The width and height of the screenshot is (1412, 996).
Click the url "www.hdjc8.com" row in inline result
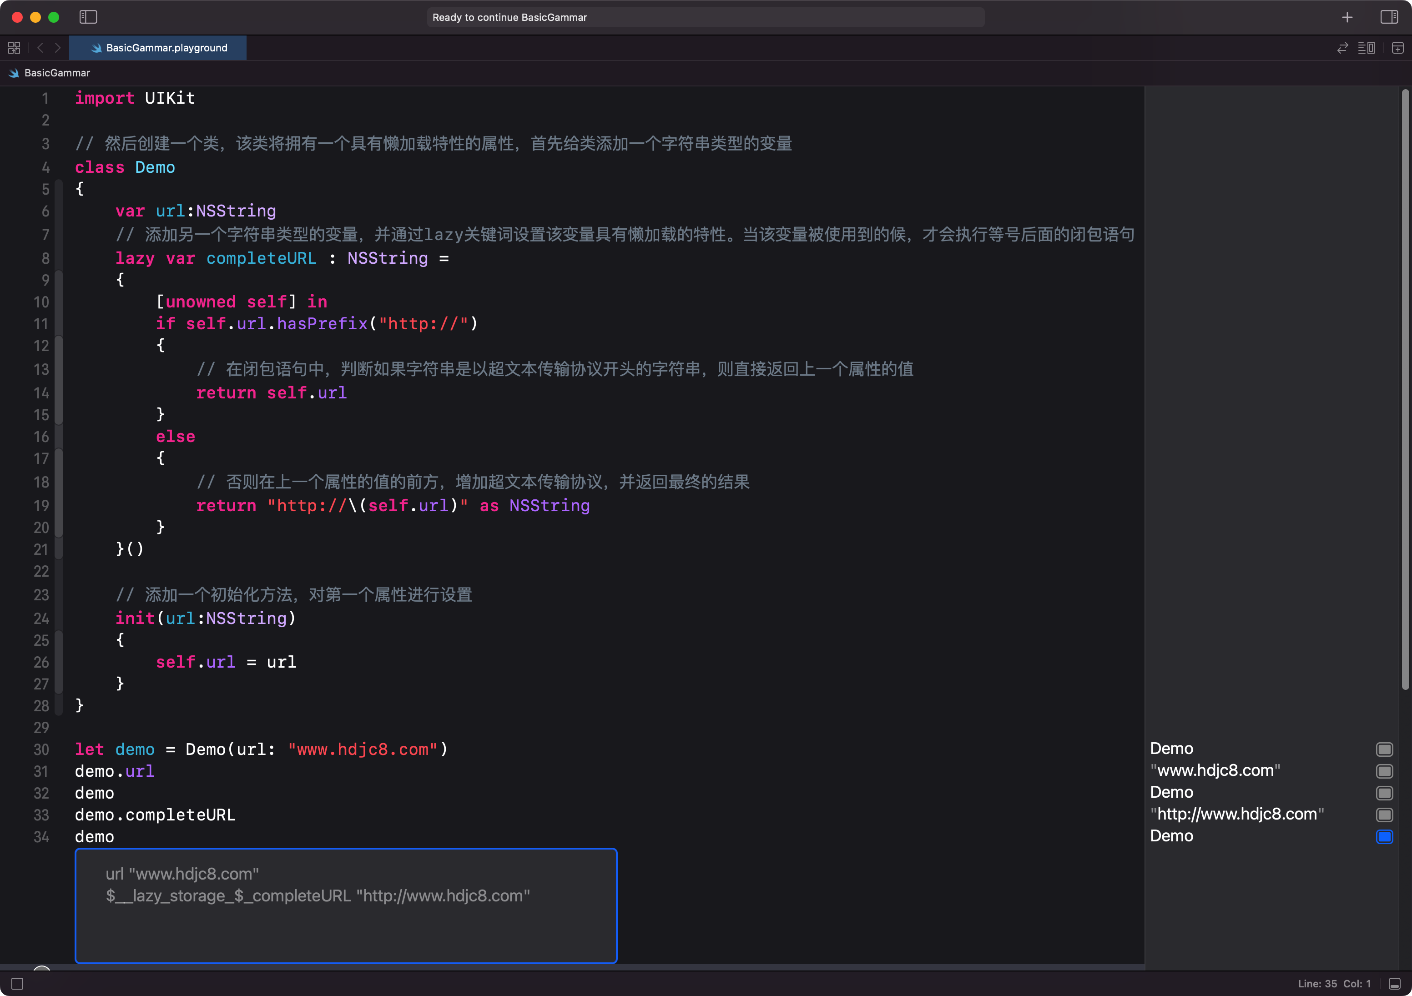pos(182,874)
